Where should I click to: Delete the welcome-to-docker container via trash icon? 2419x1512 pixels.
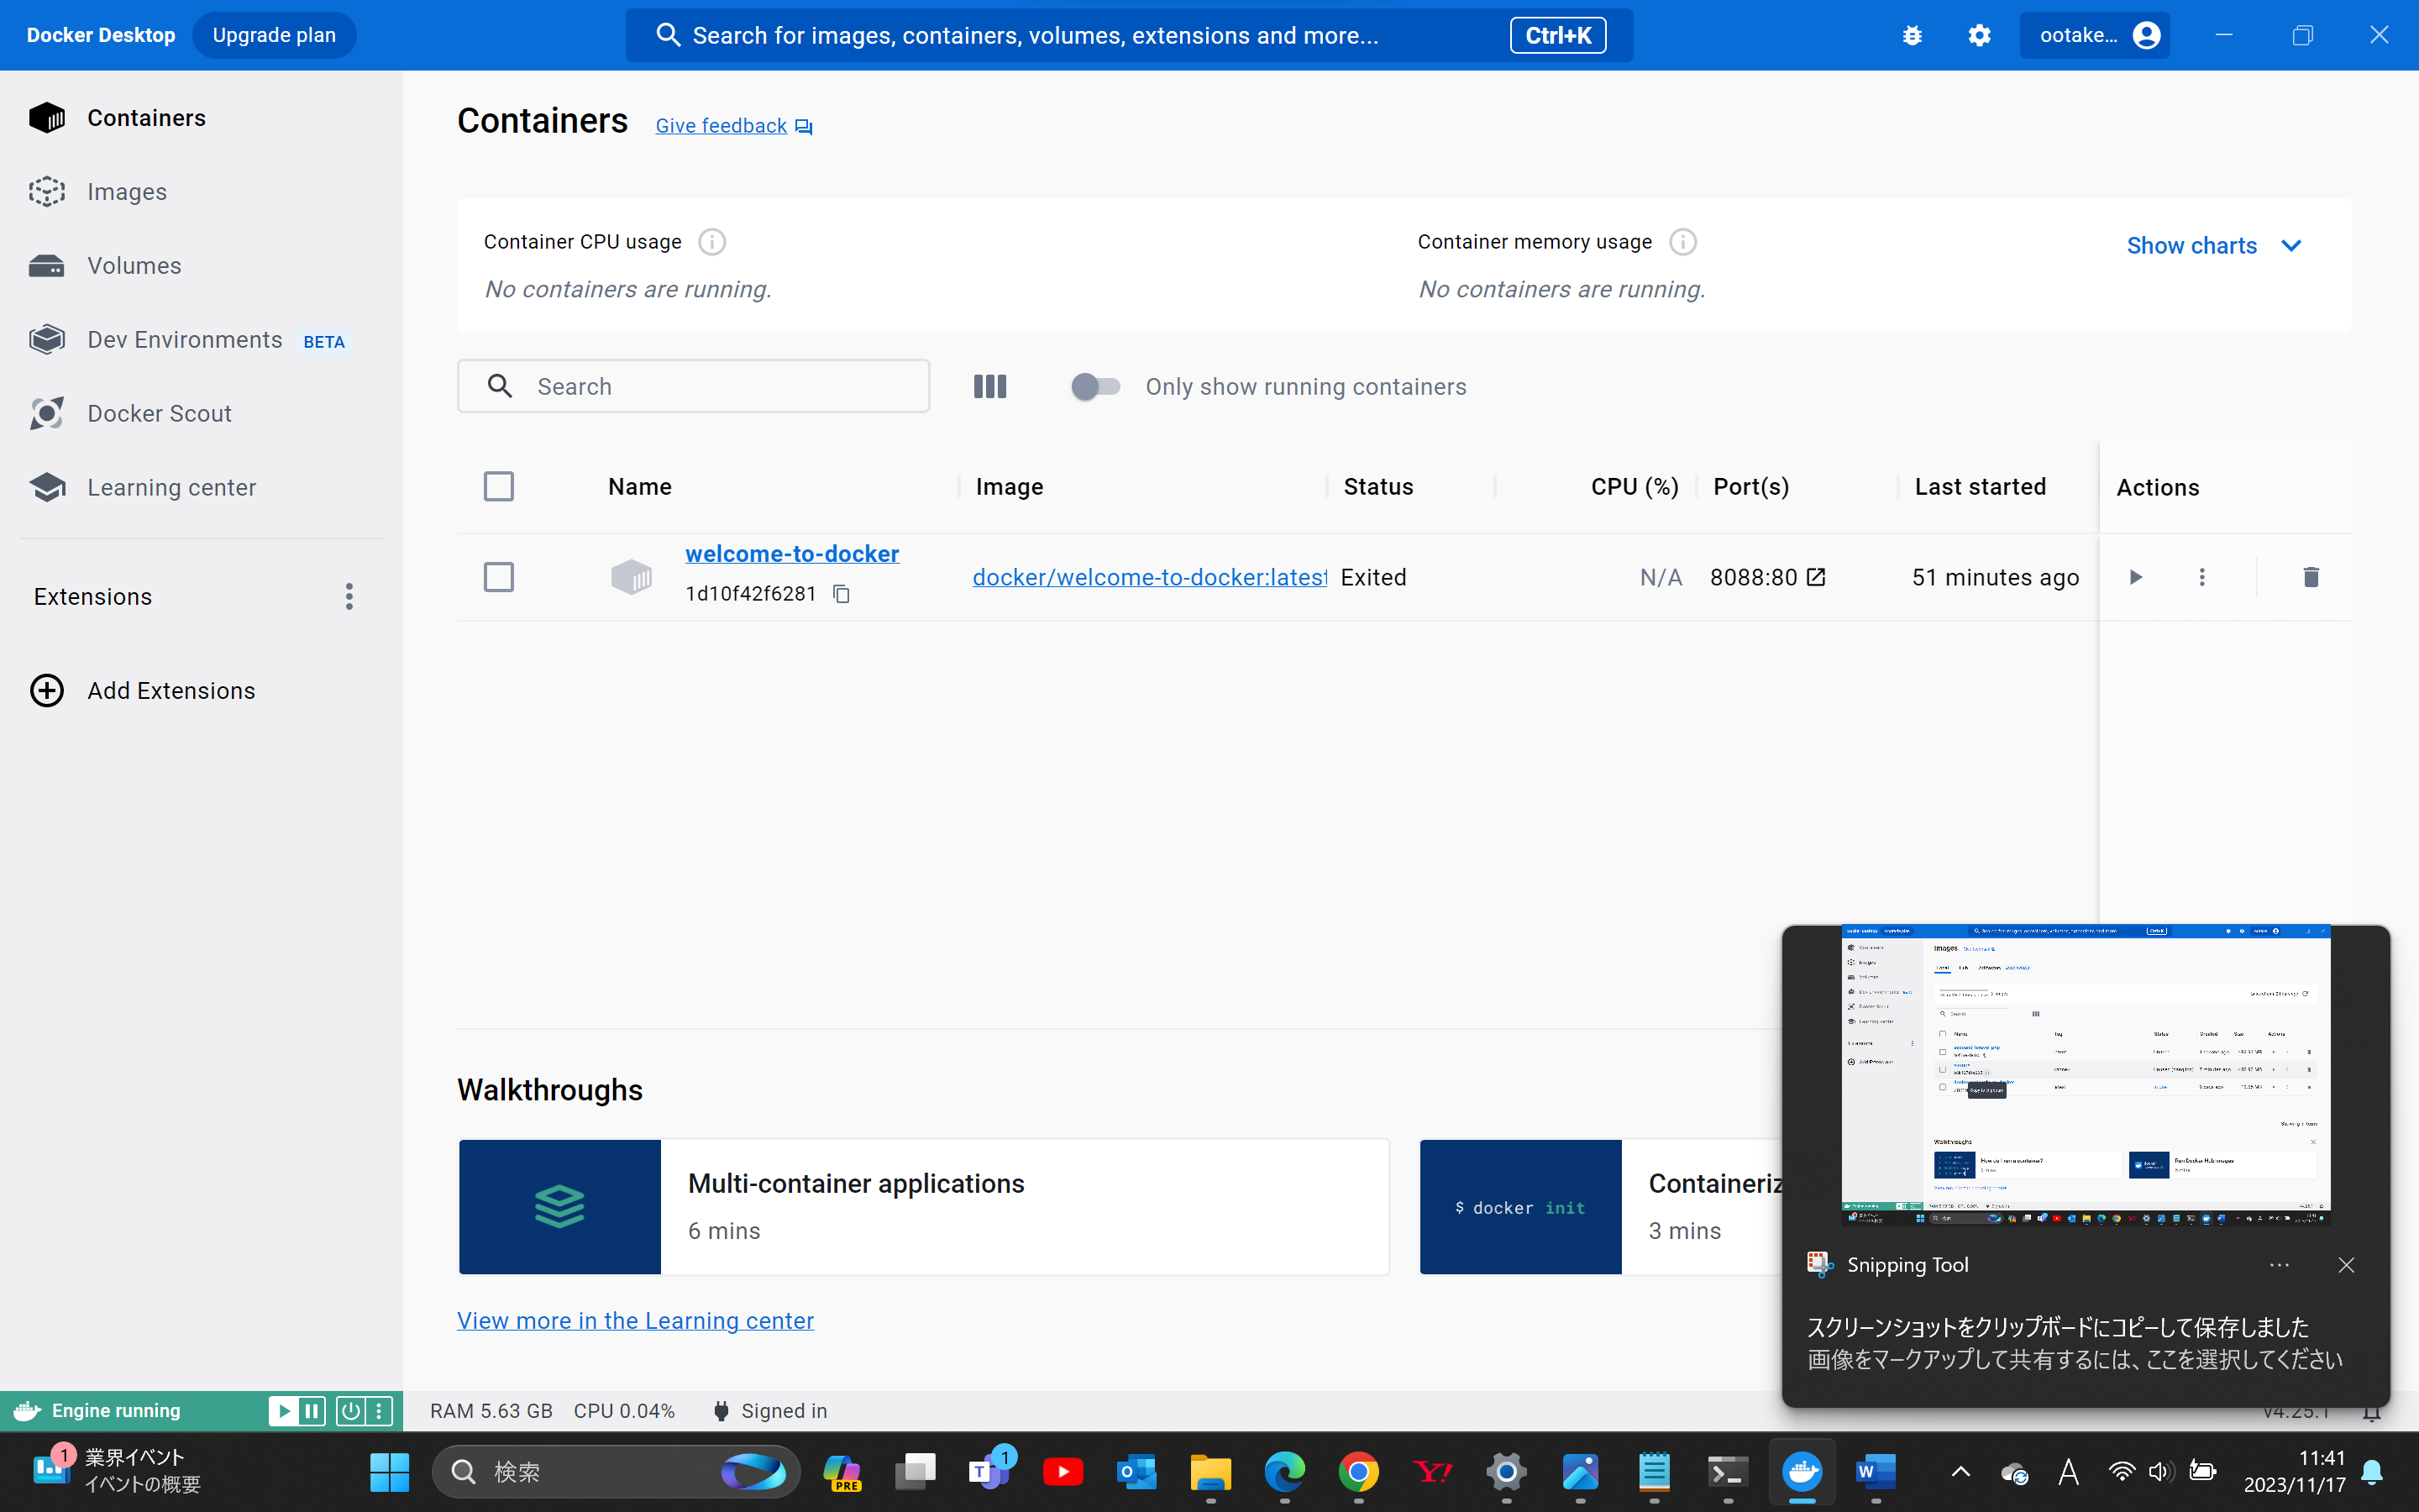[2310, 577]
